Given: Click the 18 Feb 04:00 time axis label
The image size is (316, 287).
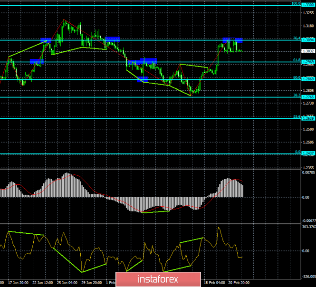Looking at the screenshot, I should click(x=214, y=283).
